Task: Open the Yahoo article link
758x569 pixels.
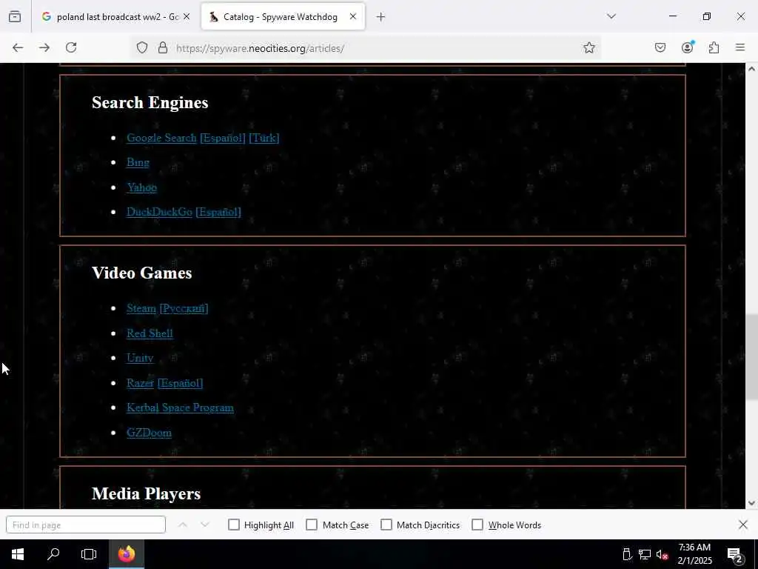Action: pyautogui.click(x=141, y=187)
